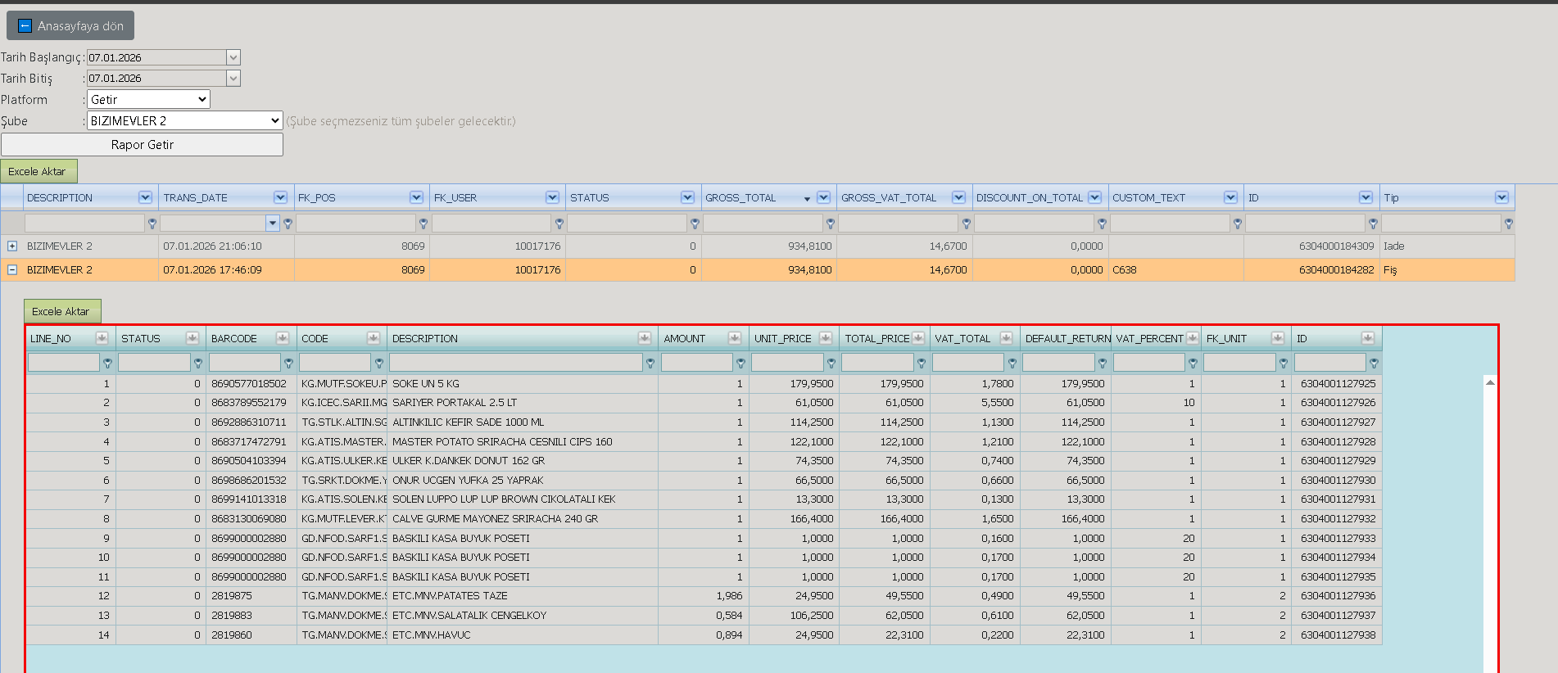
Task: Click the filter funnel under GROSS_TOTAL column
Action: (x=831, y=224)
